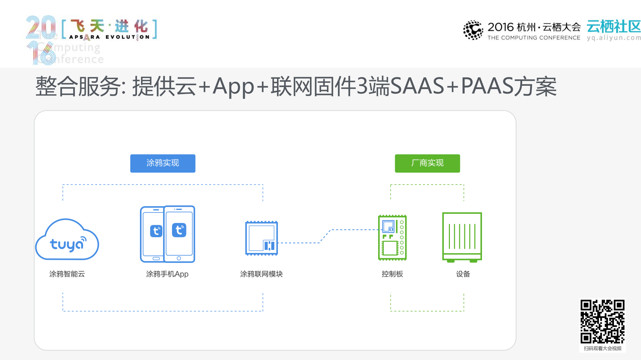The width and height of the screenshot is (641, 360).
Task: Click the Tuya logo on the right phone
Action: pos(179,230)
